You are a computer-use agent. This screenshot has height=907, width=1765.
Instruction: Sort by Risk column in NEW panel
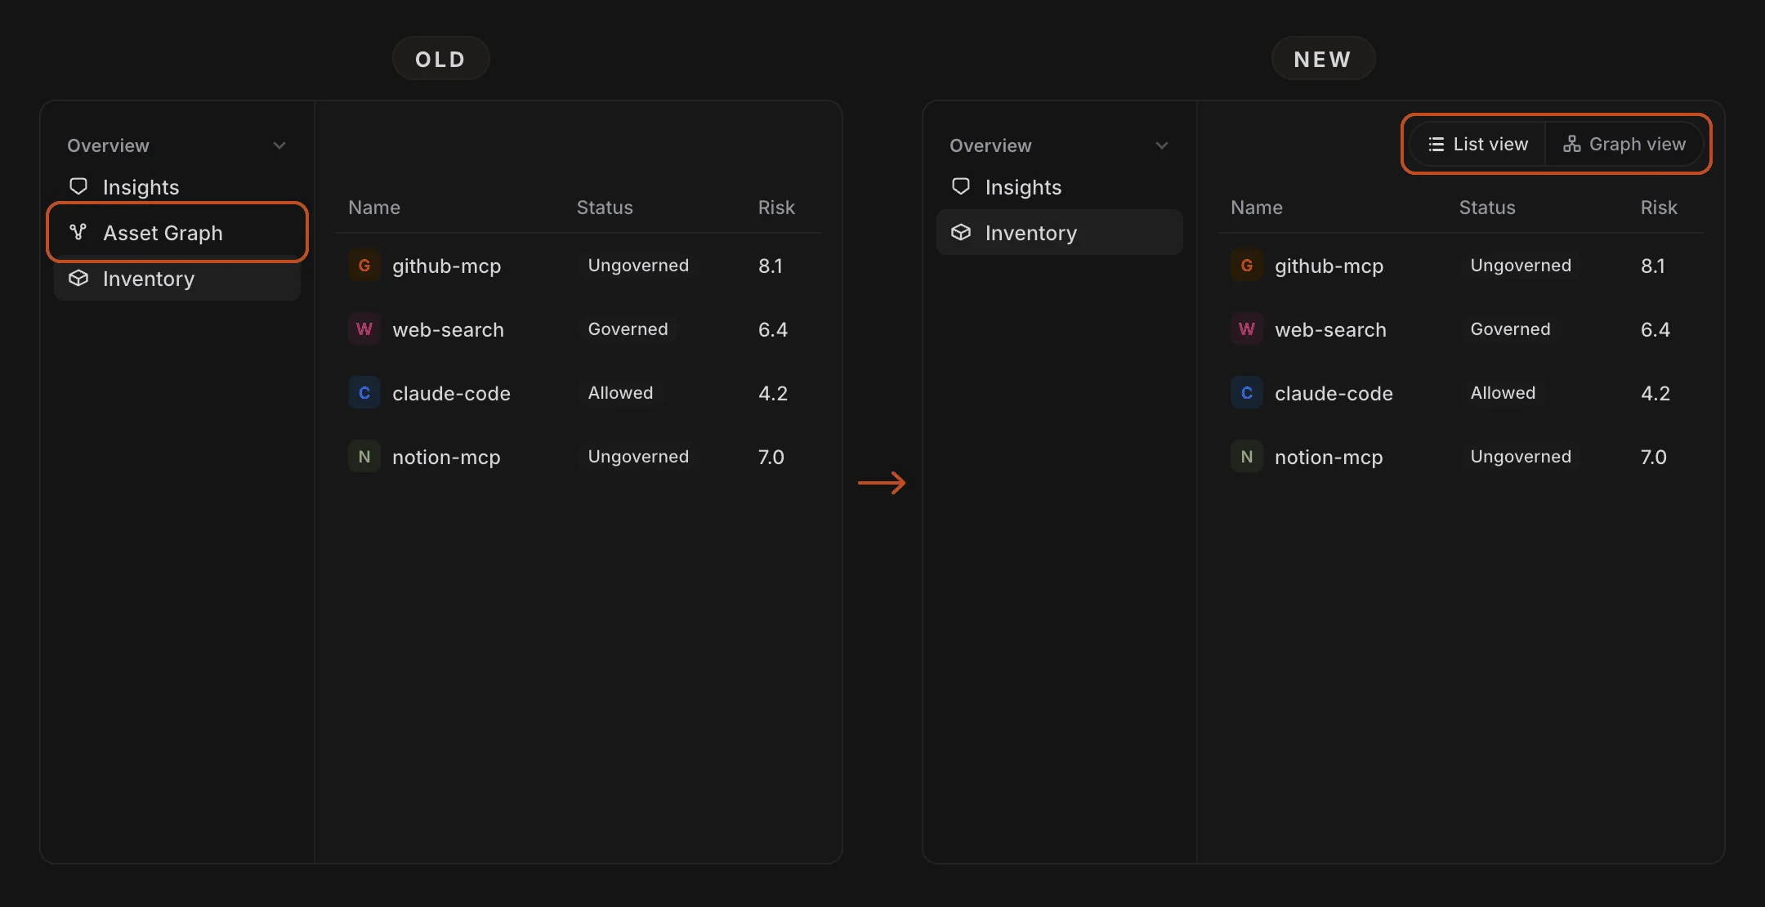pyautogui.click(x=1659, y=208)
